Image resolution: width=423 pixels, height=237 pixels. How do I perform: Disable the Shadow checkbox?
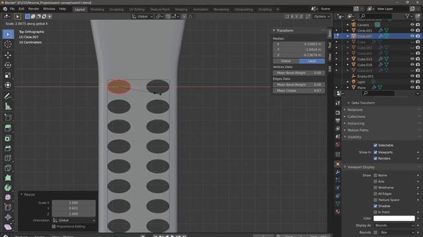[x=375, y=206]
